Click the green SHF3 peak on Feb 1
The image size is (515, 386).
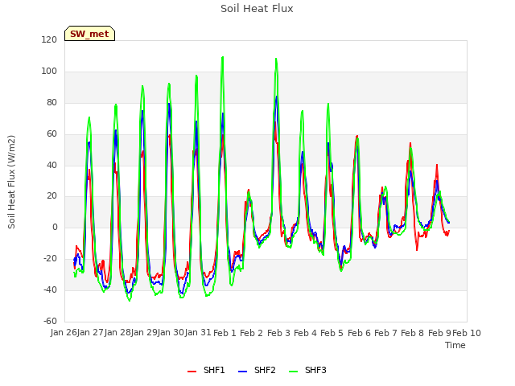click(x=223, y=57)
